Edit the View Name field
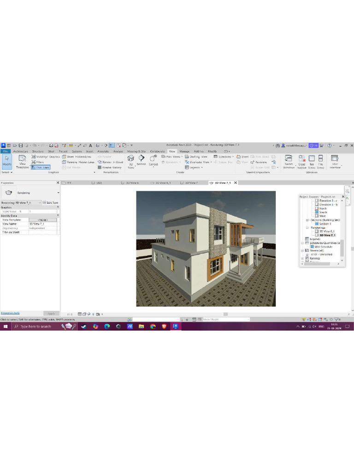 click(x=43, y=224)
